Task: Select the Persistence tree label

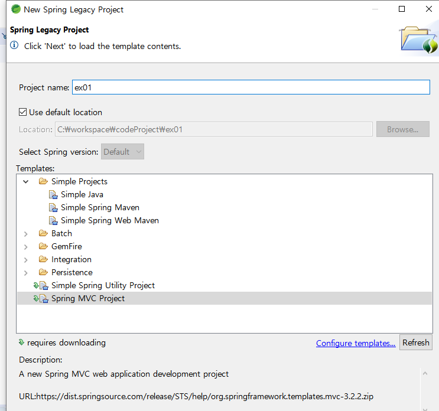Action: [72, 272]
